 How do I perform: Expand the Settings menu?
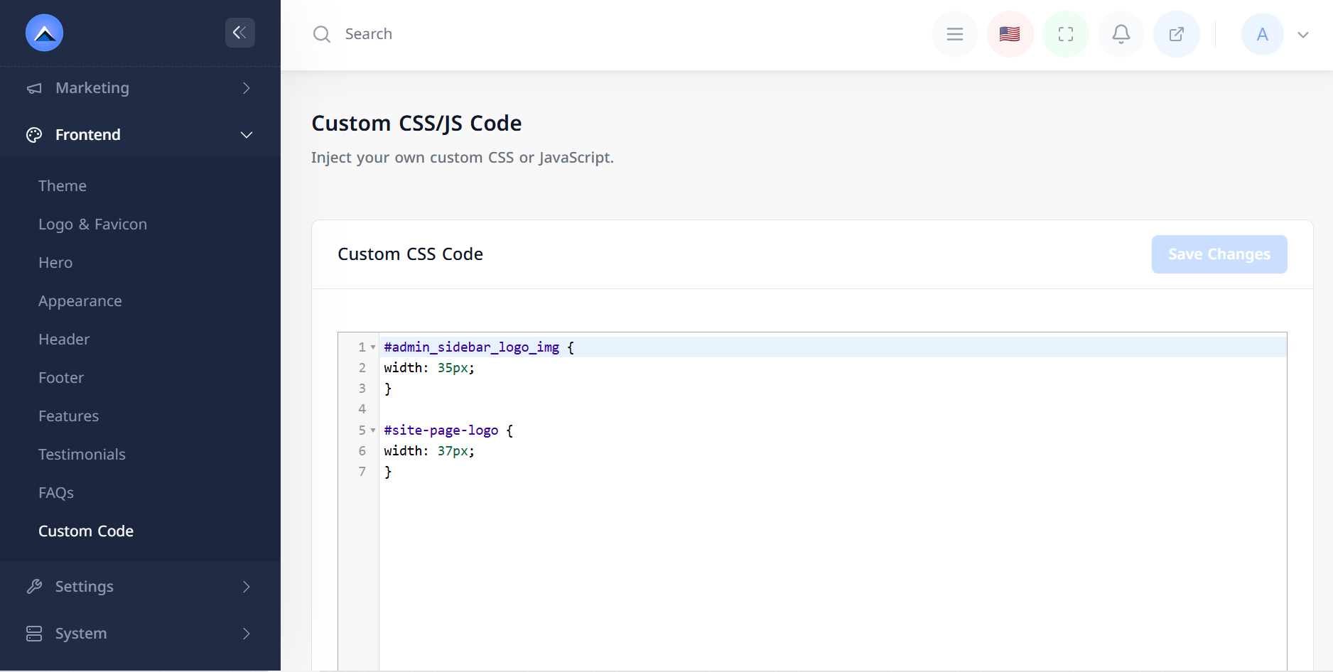click(140, 587)
